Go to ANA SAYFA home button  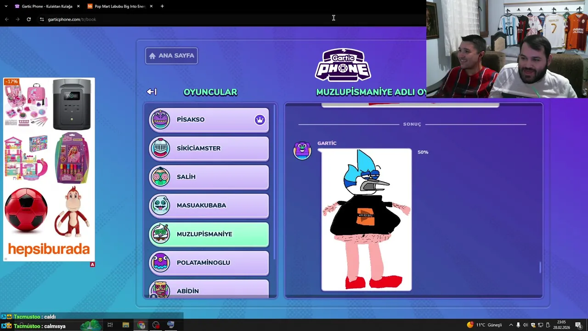click(171, 56)
